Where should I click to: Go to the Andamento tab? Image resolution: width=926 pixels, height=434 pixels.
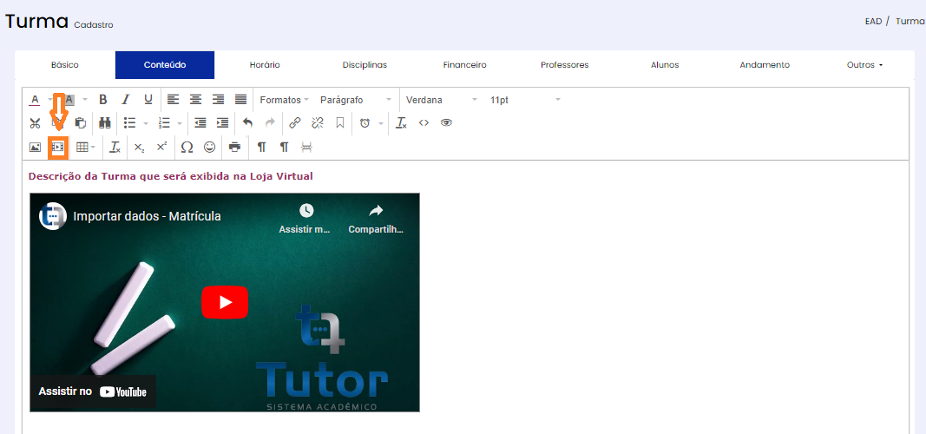[765, 65]
